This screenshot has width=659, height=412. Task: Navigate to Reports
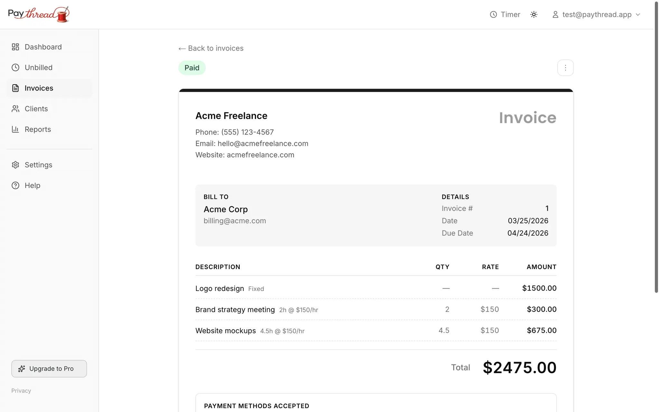(x=49, y=129)
